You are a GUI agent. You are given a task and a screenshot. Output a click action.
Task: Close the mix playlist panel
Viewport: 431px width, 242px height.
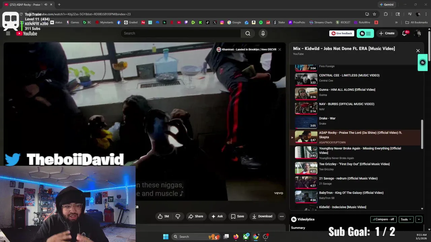418,51
